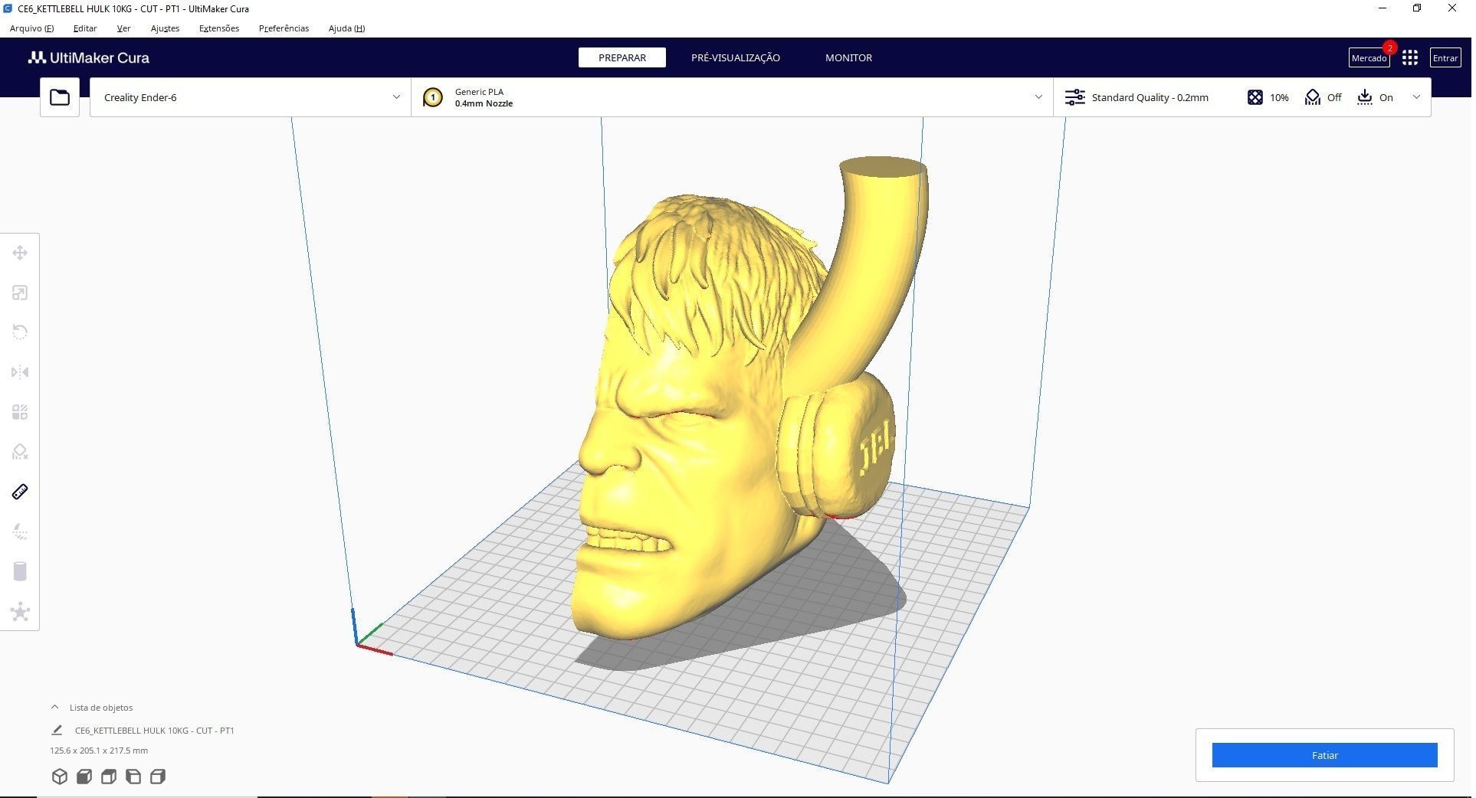Viewport: 1476px width, 798px height.
Task: Switch to left side view cube icon
Action: pyautogui.click(x=133, y=777)
